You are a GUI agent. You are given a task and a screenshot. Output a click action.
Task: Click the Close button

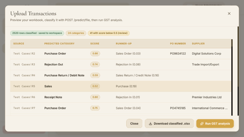tap(134, 124)
